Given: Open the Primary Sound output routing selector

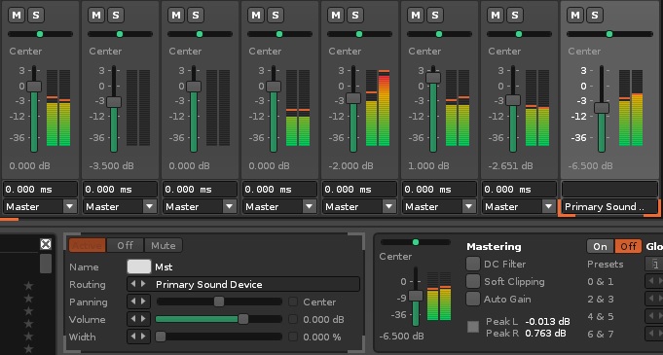Looking at the screenshot, I should [609, 206].
